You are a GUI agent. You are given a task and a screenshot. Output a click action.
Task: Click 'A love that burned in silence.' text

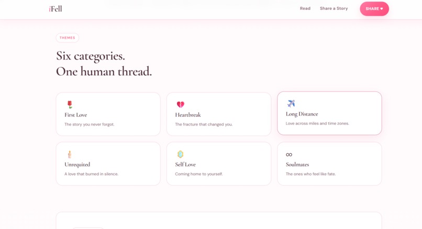click(91, 174)
